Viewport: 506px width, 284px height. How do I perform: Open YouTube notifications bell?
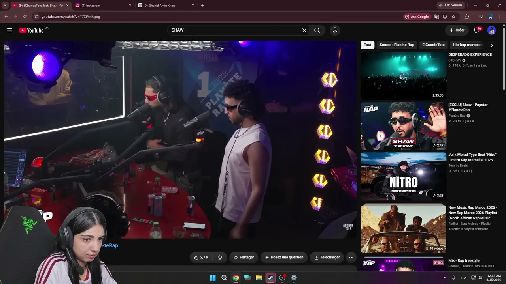tap(476, 30)
